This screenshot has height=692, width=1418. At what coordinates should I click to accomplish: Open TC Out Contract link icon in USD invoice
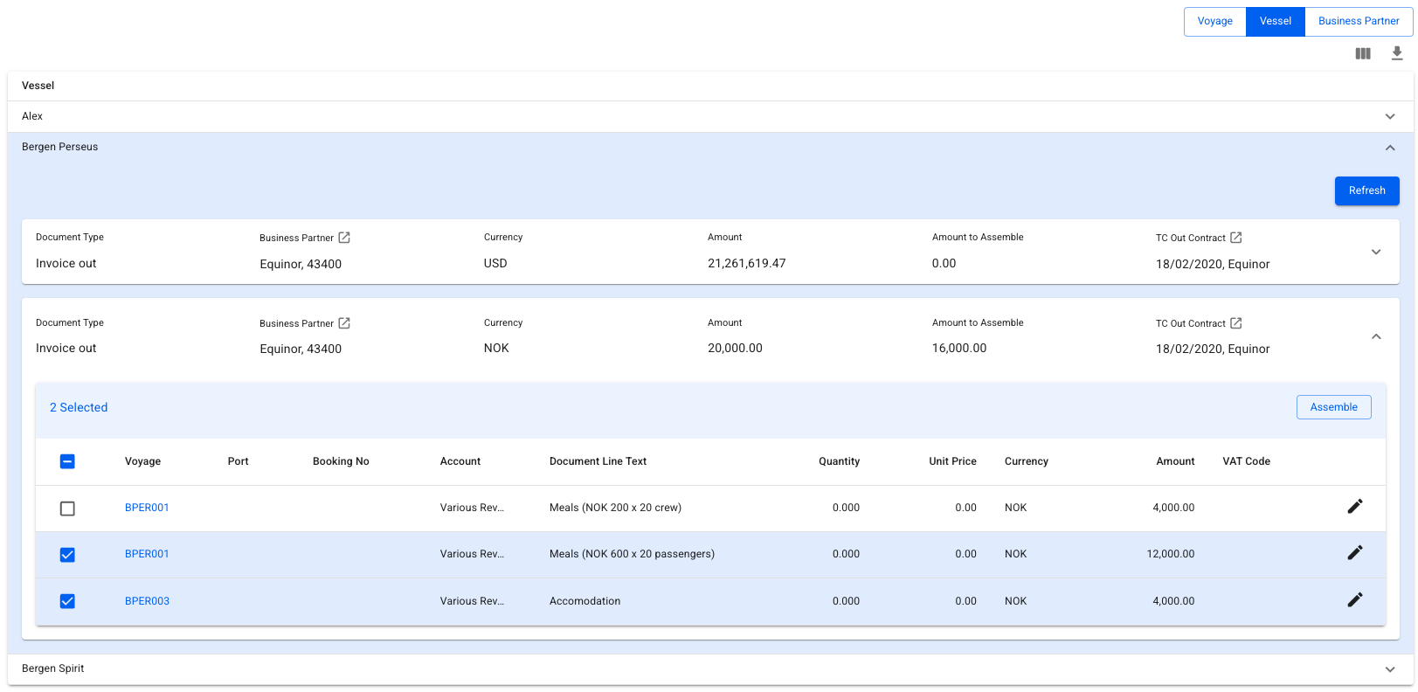coord(1235,238)
